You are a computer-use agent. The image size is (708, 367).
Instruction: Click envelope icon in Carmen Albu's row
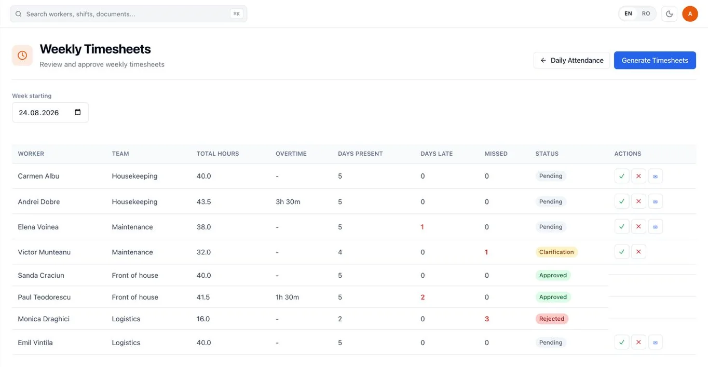pos(655,176)
